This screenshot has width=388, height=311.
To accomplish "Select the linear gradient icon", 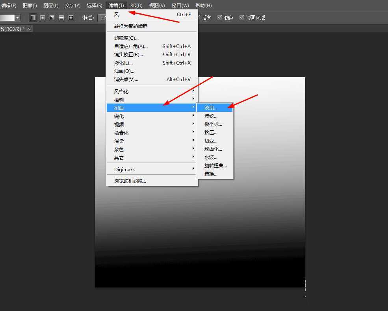I will pos(33,18).
